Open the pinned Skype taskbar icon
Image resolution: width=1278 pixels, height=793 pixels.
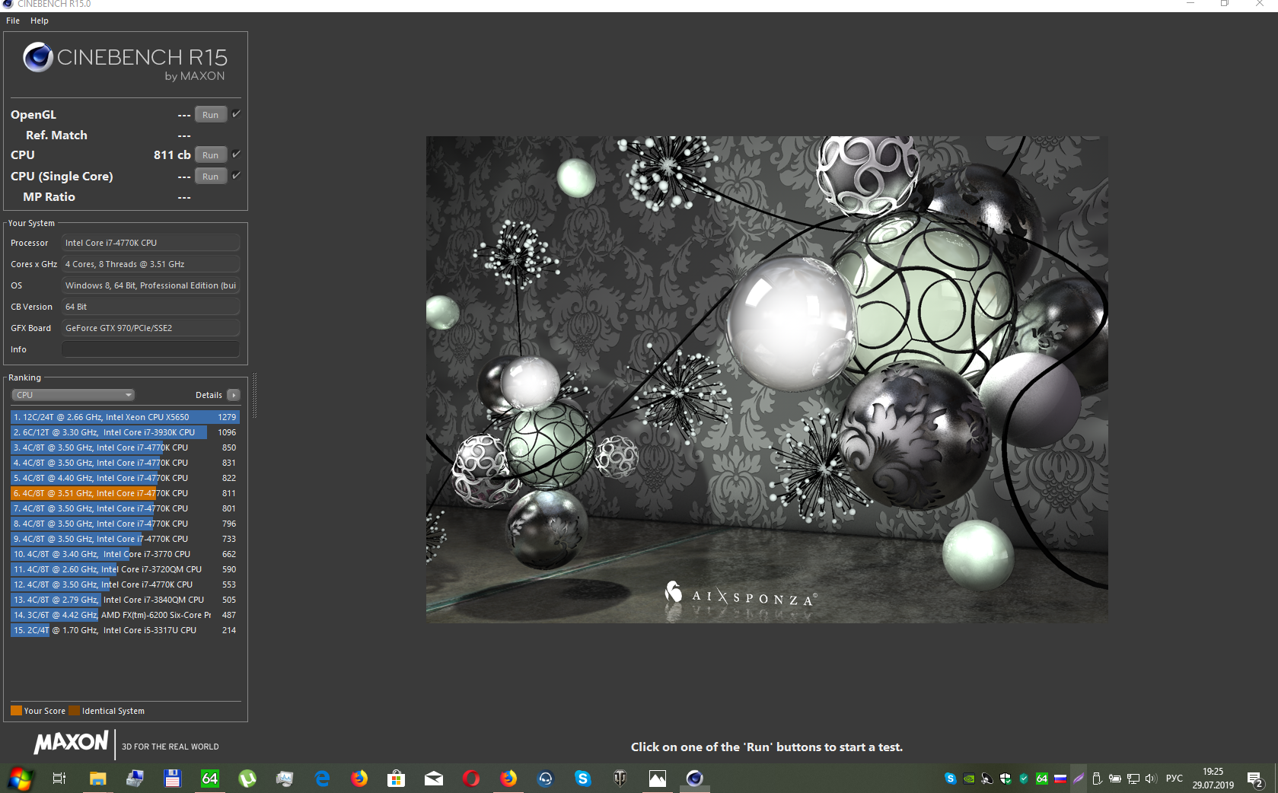click(583, 779)
